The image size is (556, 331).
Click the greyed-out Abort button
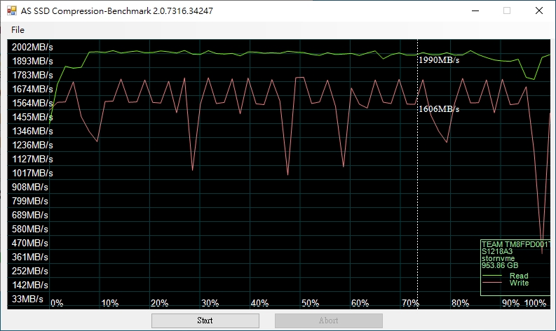tap(329, 321)
